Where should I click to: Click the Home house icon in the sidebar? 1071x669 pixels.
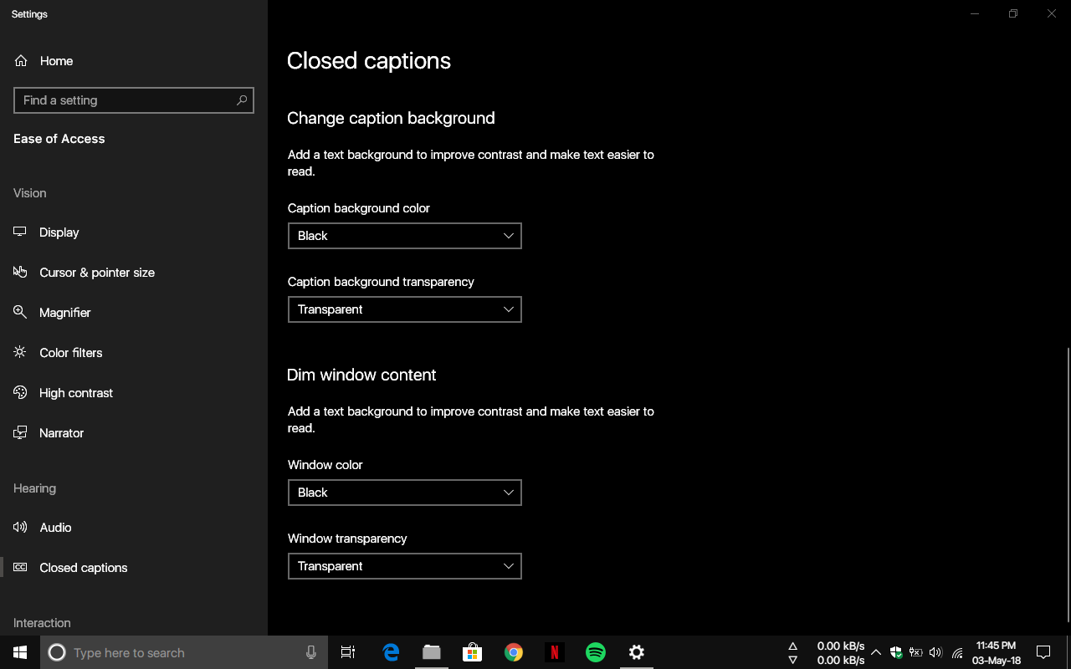click(x=21, y=61)
